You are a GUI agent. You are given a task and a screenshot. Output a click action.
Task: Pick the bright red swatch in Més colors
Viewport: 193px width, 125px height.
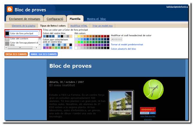click(102, 36)
